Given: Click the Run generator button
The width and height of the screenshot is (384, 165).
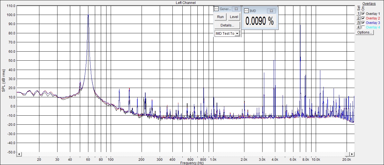Looking at the screenshot, I should [x=220, y=17].
